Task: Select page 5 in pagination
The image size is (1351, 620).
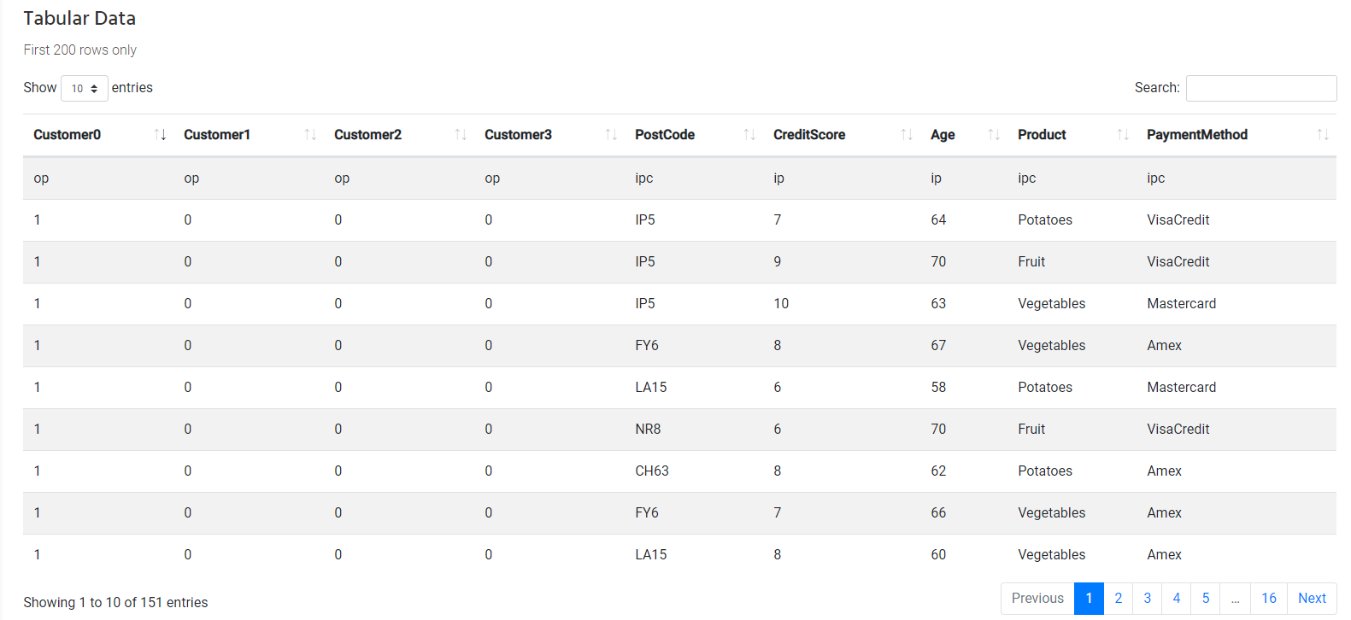Action: (x=1205, y=598)
